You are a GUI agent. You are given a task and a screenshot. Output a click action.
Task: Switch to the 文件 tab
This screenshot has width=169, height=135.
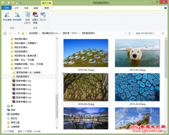pos(6,8)
